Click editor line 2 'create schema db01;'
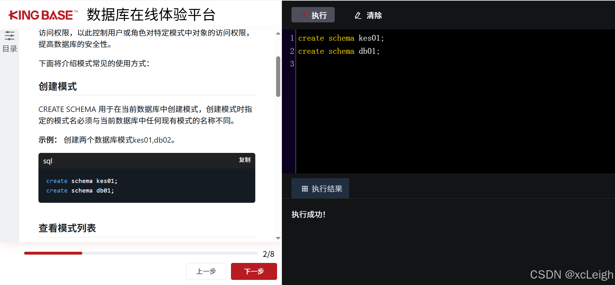 pos(339,51)
